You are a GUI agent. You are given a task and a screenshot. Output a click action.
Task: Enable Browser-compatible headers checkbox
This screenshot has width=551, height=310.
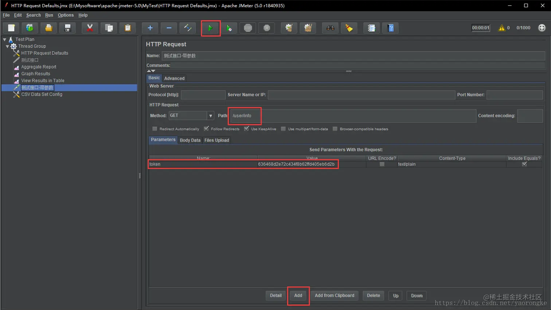(335, 129)
